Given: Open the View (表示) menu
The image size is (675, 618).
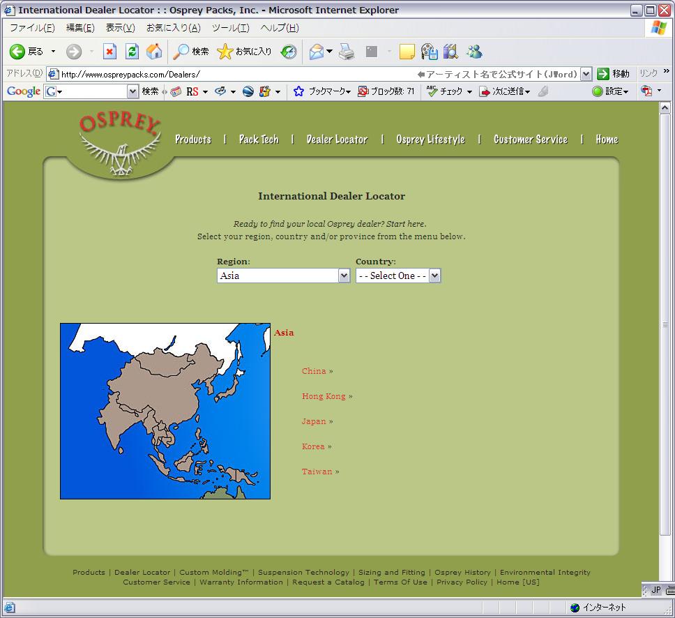Looking at the screenshot, I should [121, 28].
